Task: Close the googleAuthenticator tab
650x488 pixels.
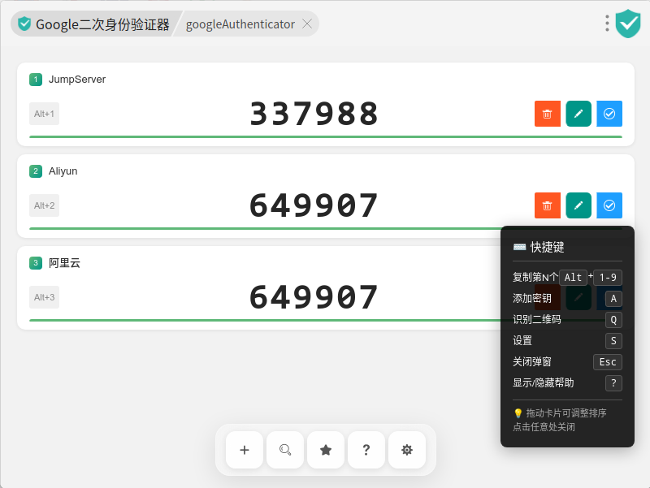Action: coord(307,24)
